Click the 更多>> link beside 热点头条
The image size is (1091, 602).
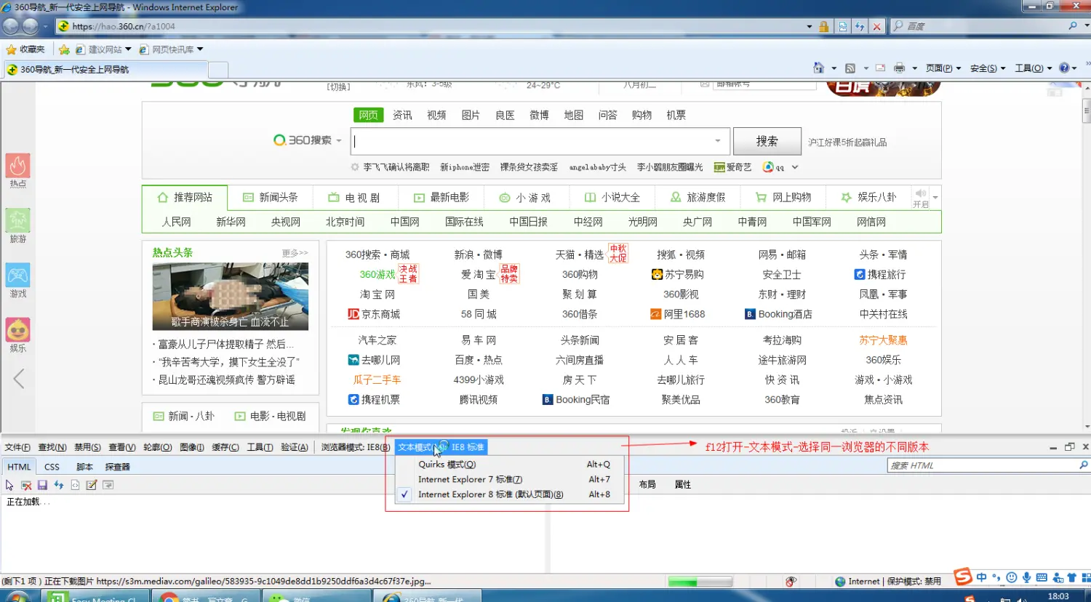295,253
